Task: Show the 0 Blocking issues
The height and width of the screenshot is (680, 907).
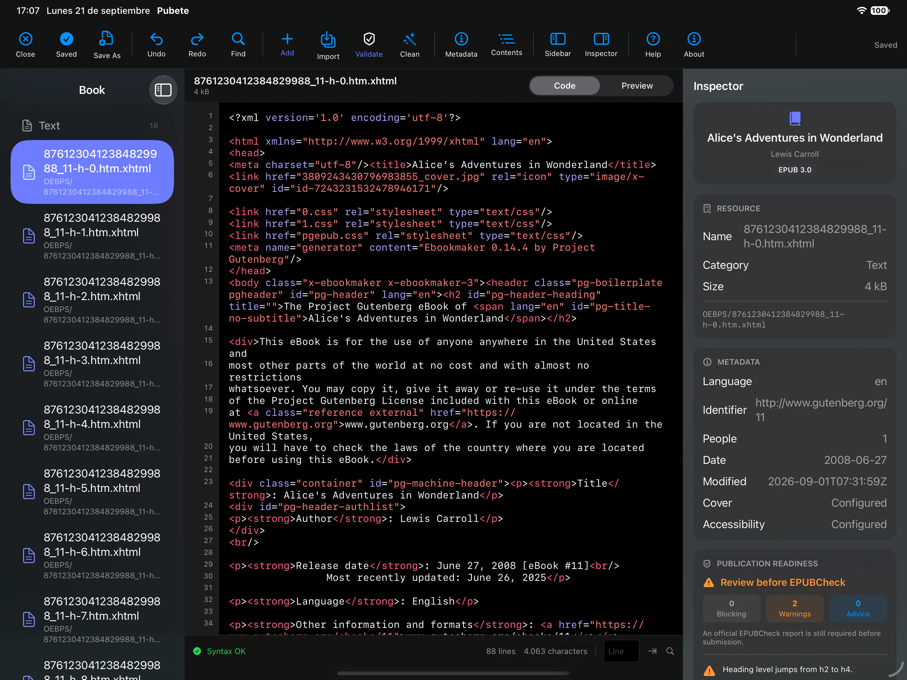Action: [732, 608]
